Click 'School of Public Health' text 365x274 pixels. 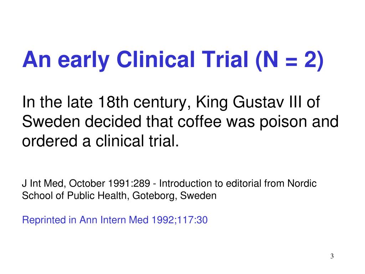tap(74, 196)
